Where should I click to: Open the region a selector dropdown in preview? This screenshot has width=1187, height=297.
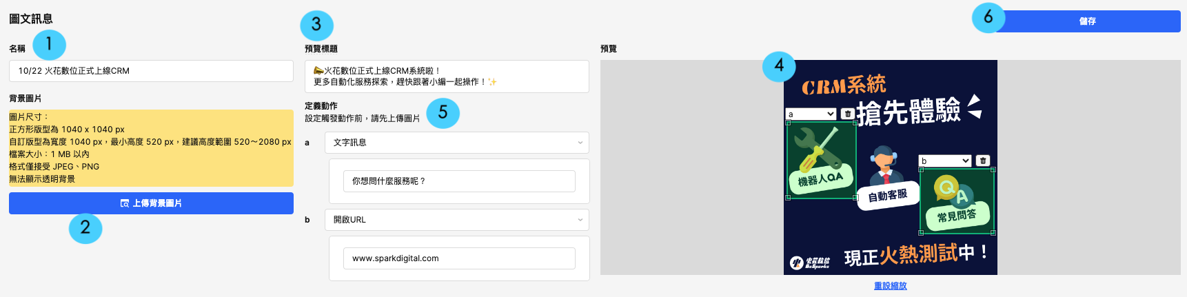tap(811, 114)
